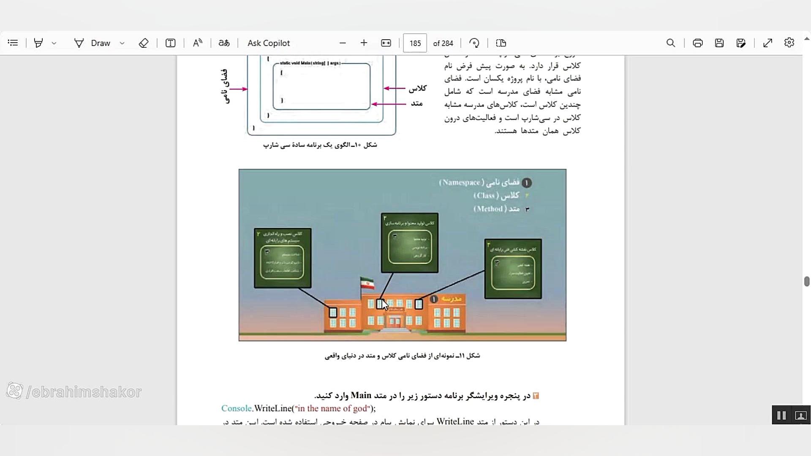The width and height of the screenshot is (811, 456).
Task: Rotate the PDF page
Action: (474, 43)
